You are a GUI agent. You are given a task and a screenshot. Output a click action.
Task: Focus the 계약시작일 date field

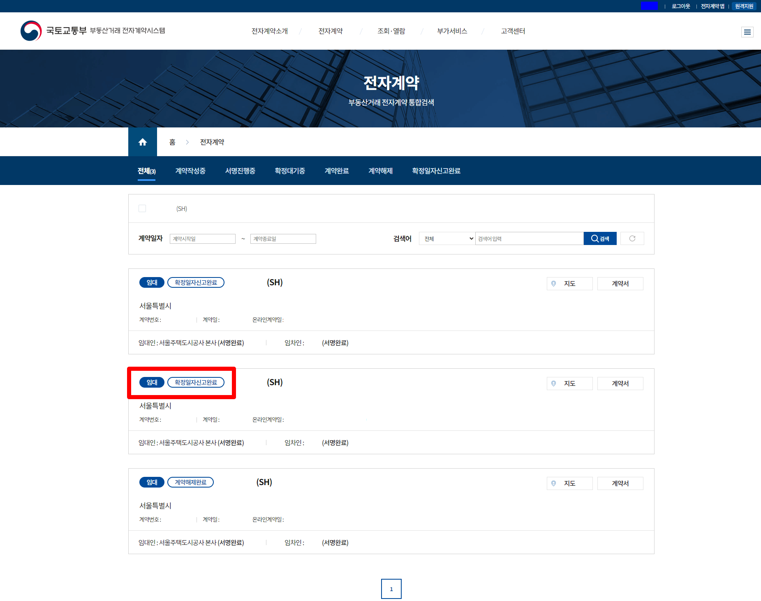[202, 239]
